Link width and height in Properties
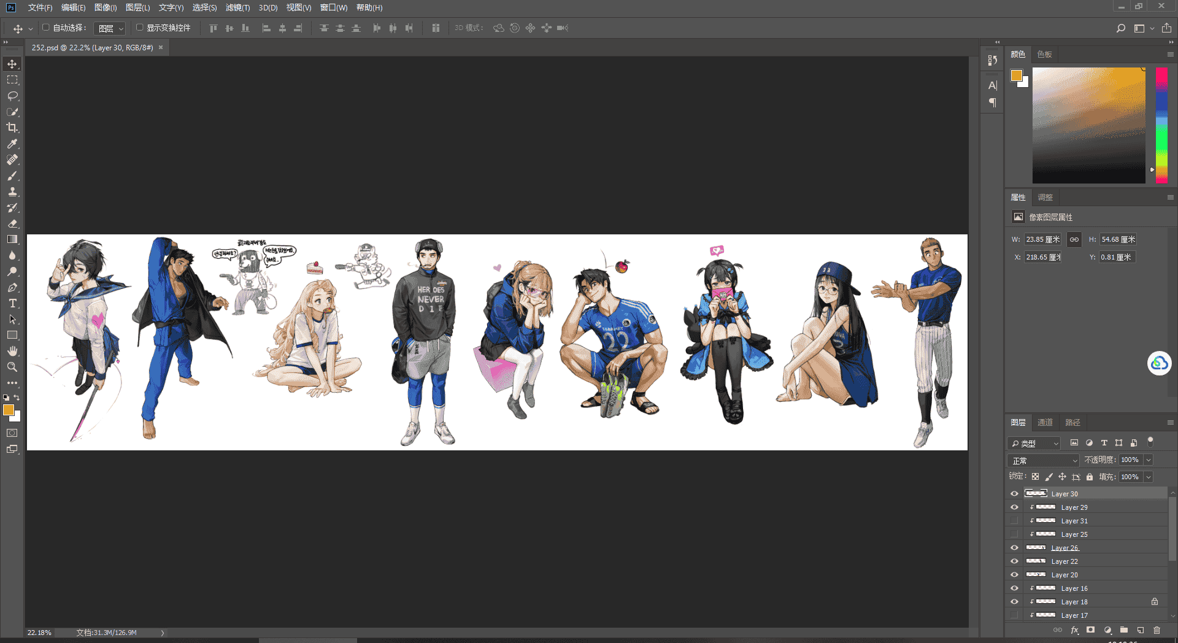This screenshot has height=643, width=1178. click(1074, 239)
